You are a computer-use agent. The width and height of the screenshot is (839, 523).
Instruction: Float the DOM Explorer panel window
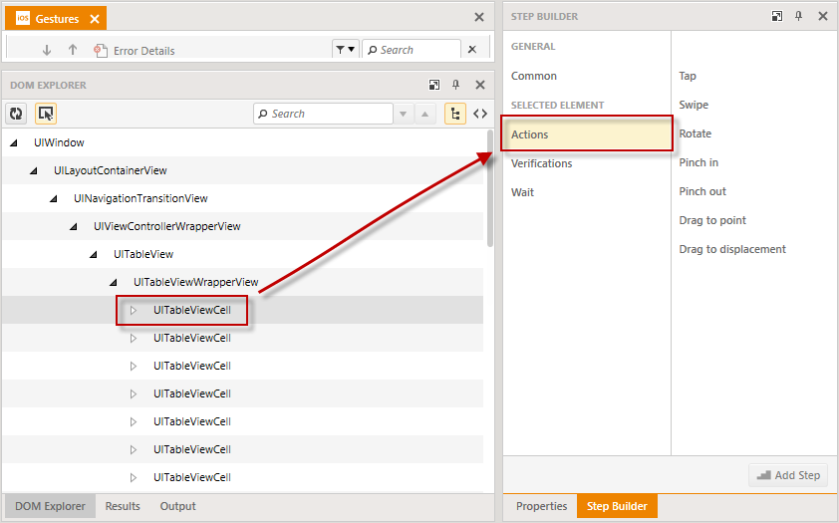coord(434,85)
